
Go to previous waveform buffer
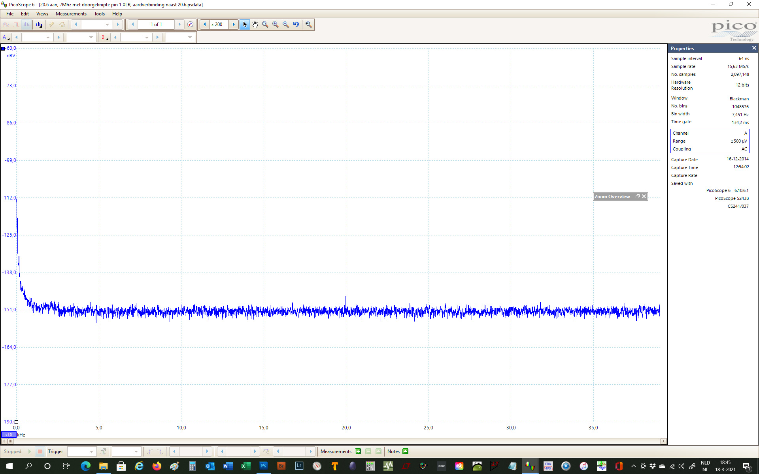pos(133,24)
